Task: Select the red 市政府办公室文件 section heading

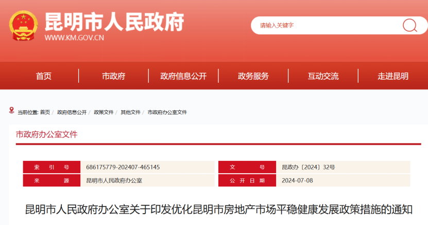Action: pos(47,135)
